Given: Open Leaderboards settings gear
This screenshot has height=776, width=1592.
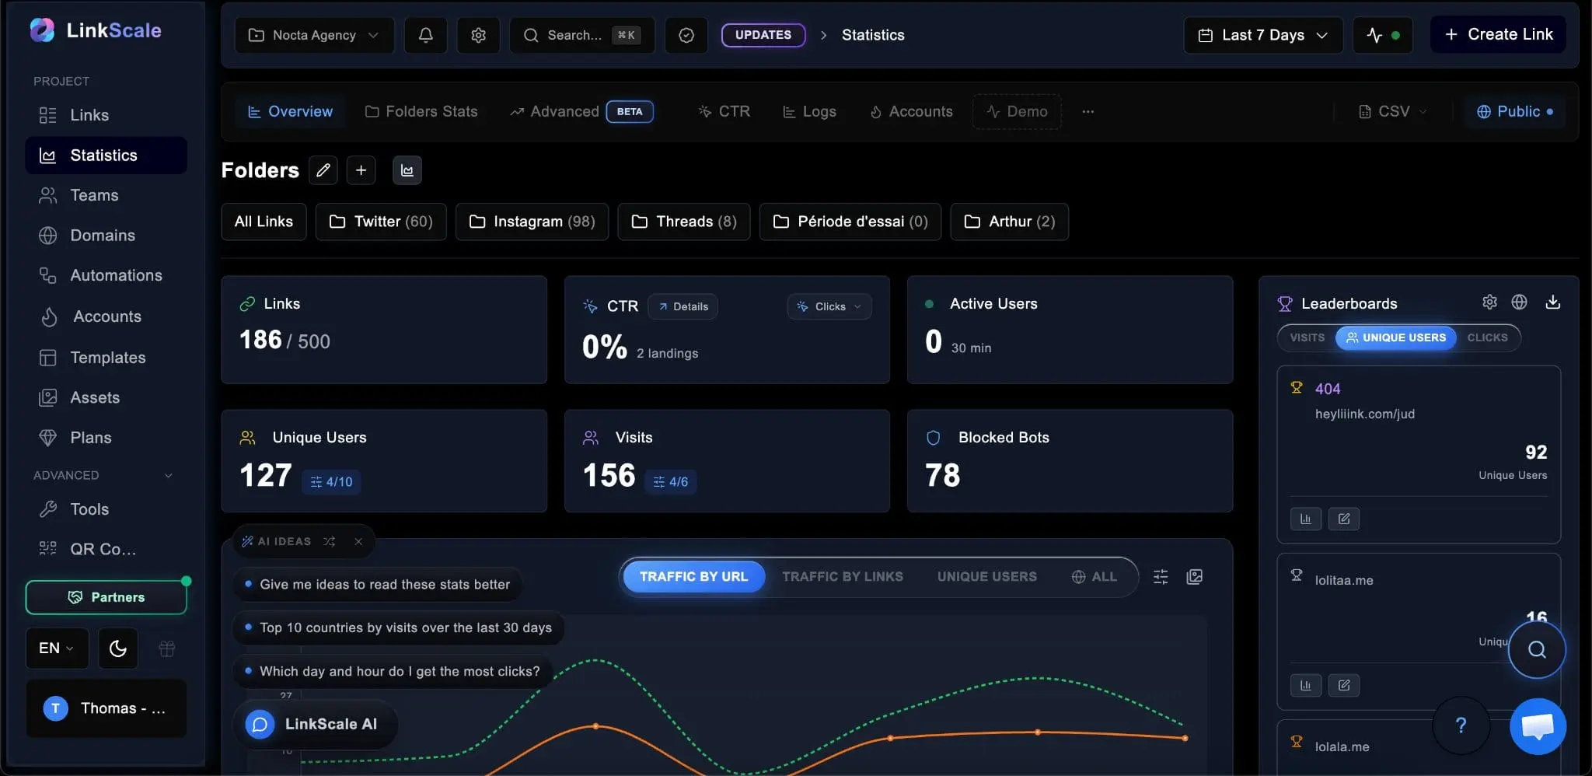Looking at the screenshot, I should [x=1489, y=302].
